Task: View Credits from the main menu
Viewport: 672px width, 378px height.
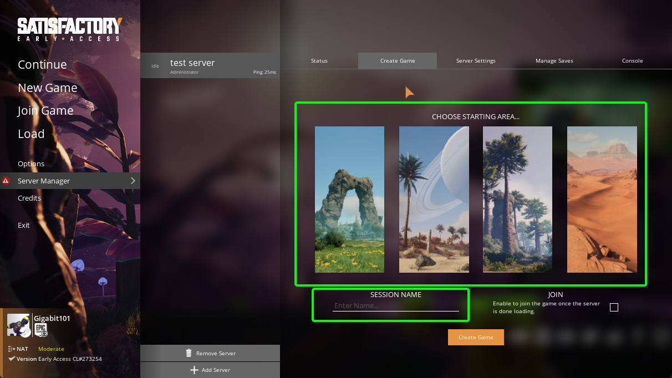Action: 29,198
